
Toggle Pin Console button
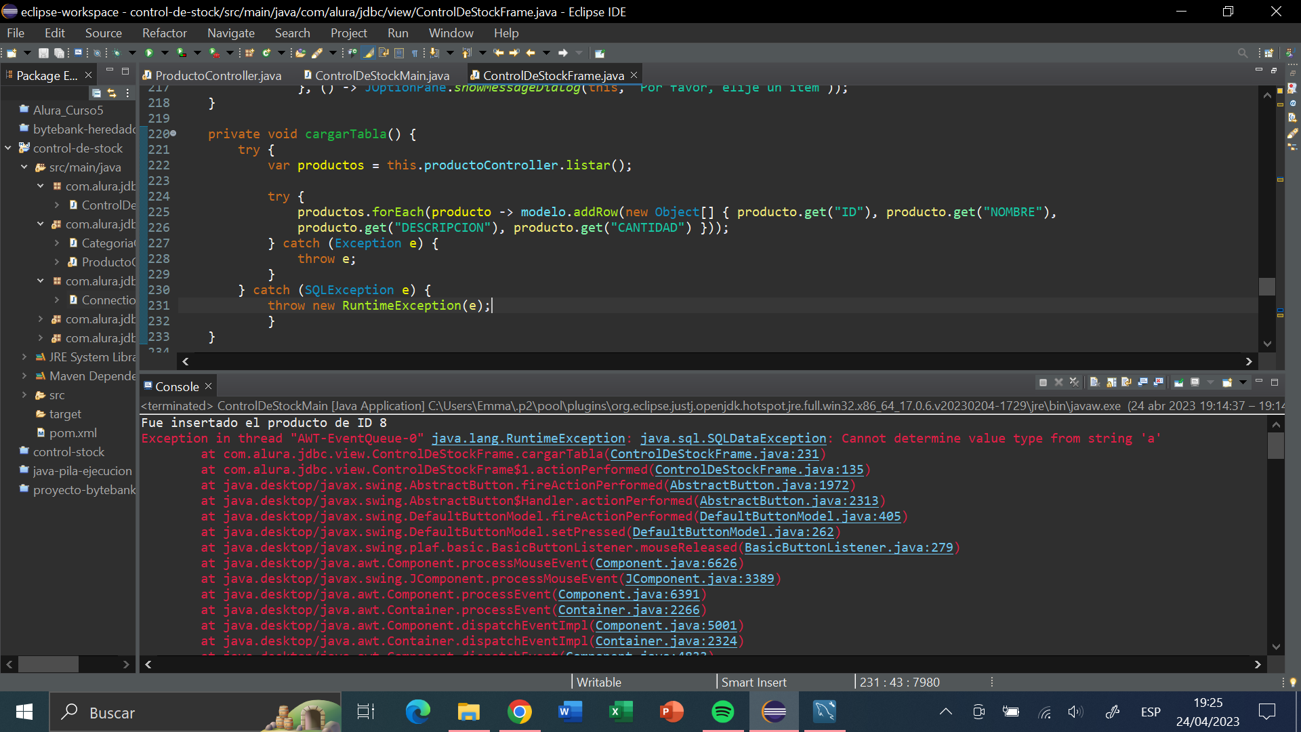(1178, 382)
